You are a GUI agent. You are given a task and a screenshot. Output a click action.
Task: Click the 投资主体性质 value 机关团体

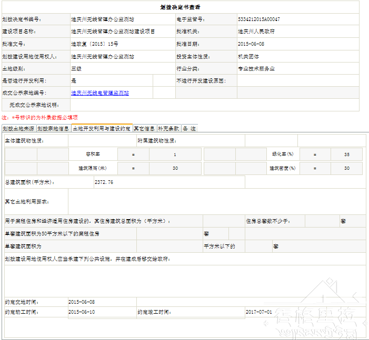pos(248,56)
